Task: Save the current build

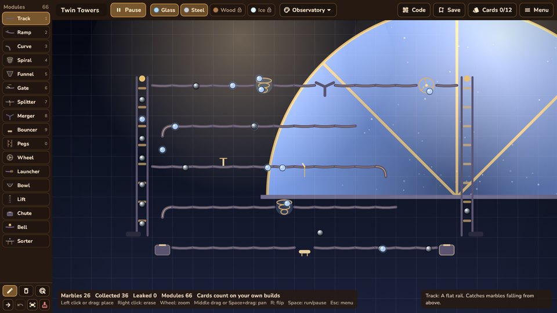Action: click(449, 10)
